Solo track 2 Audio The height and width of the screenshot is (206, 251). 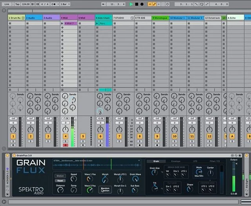31,141
